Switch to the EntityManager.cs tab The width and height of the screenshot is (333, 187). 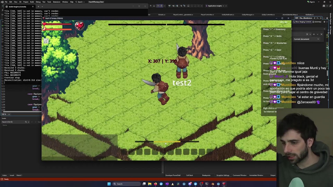tap(248, 15)
